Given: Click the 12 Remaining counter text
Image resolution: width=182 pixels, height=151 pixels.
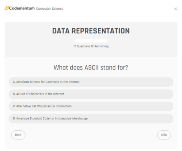Looking at the screenshot, I should [x=100, y=46].
